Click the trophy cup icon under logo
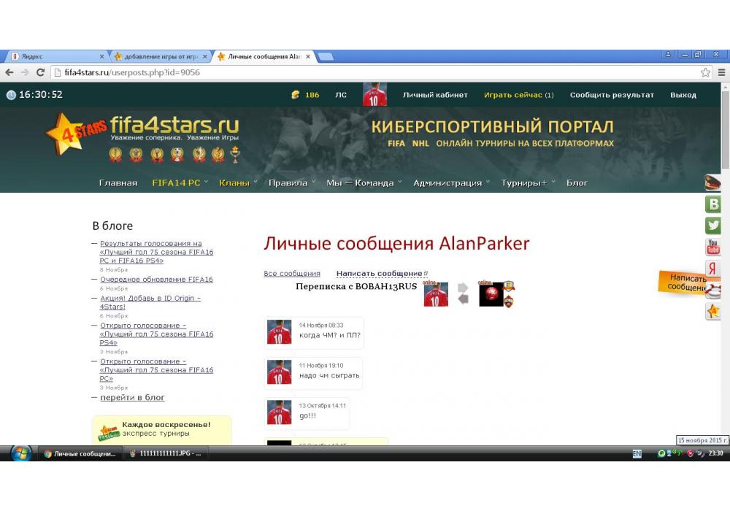The width and height of the screenshot is (730, 511). (235, 154)
